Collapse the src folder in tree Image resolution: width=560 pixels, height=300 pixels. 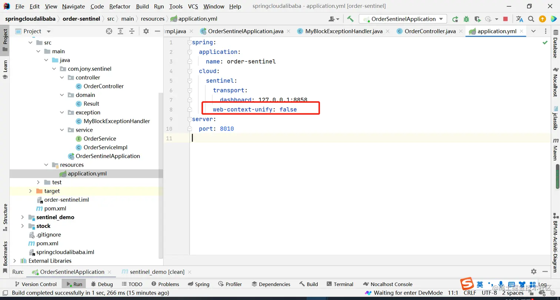tap(30, 42)
